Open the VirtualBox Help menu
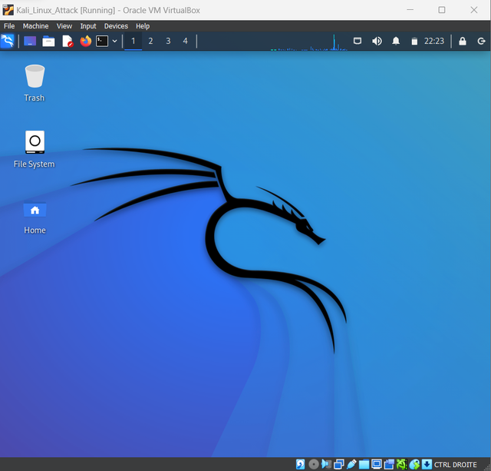Screen dimensions: 491x471 (x=143, y=26)
